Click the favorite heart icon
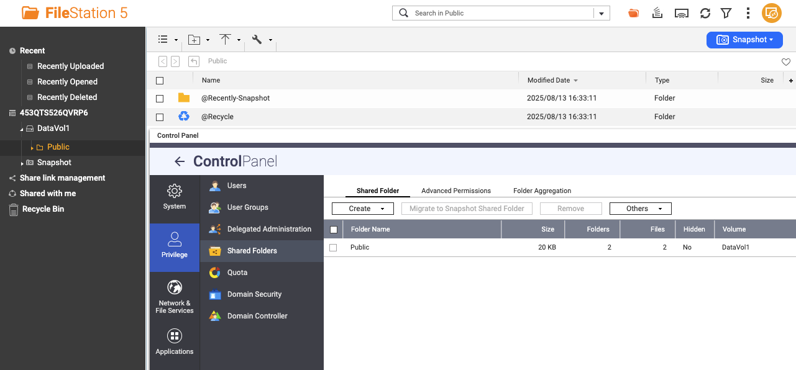Image resolution: width=796 pixels, height=370 pixels. coord(785,62)
